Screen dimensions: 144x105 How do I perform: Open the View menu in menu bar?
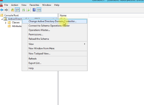click(x=24, y=5)
